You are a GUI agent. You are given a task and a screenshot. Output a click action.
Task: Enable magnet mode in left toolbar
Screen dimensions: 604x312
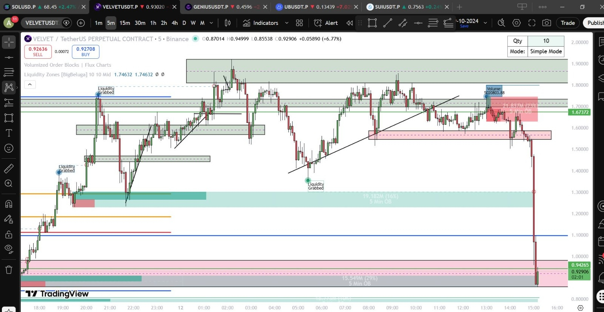[9, 204]
